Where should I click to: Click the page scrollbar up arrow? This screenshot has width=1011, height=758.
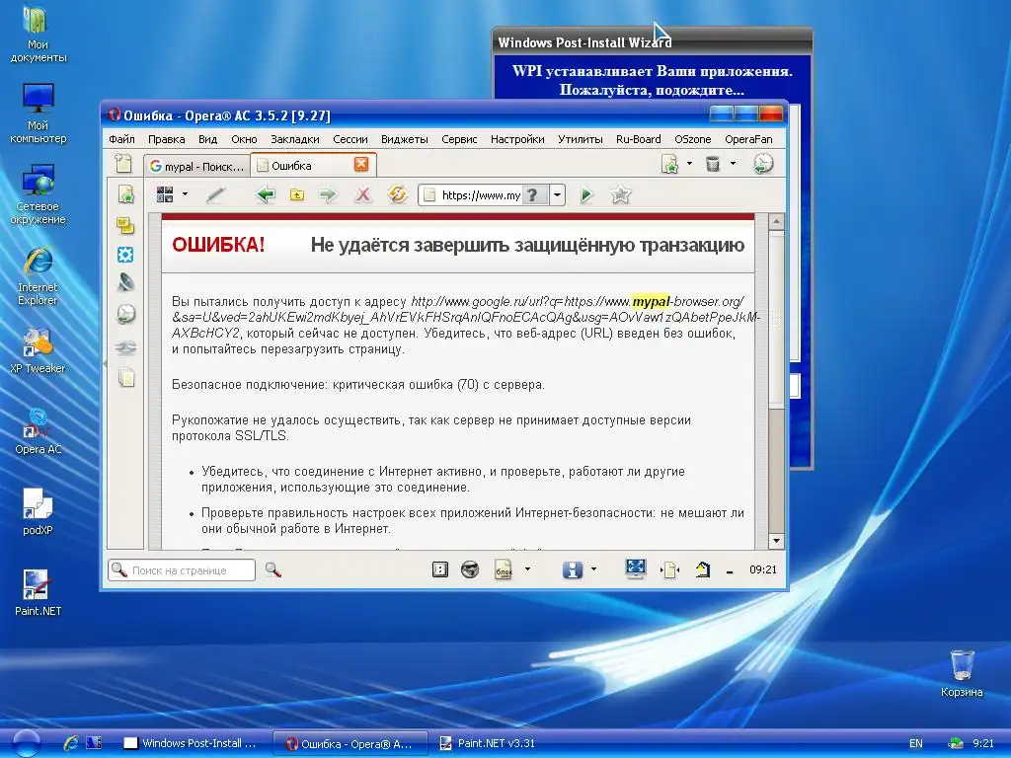(776, 222)
